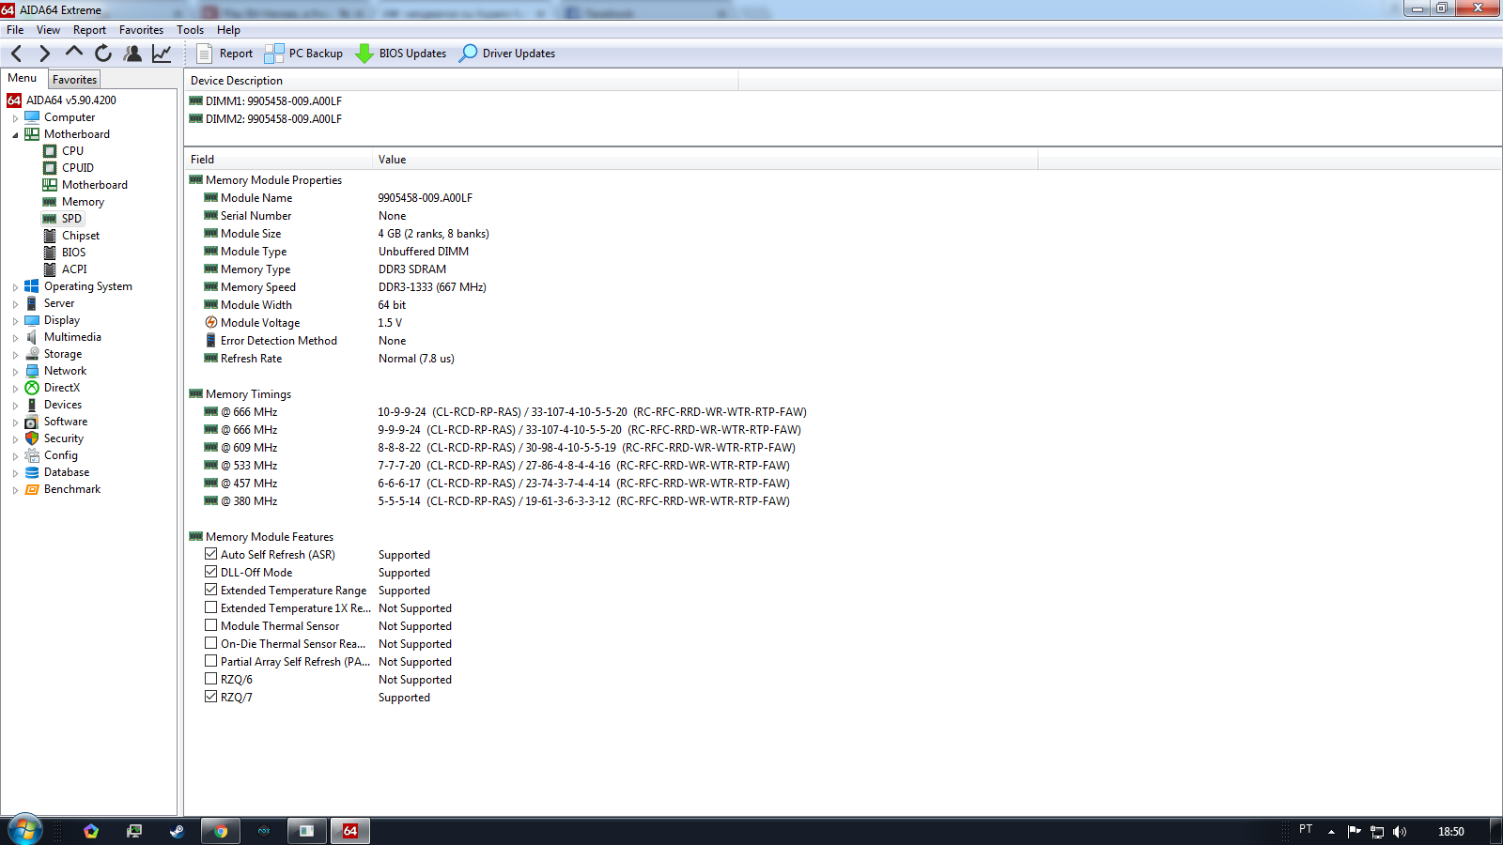The width and height of the screenshot is (1503, 845).
Task: Expand the Computer tree node
Action: point(15,118)
